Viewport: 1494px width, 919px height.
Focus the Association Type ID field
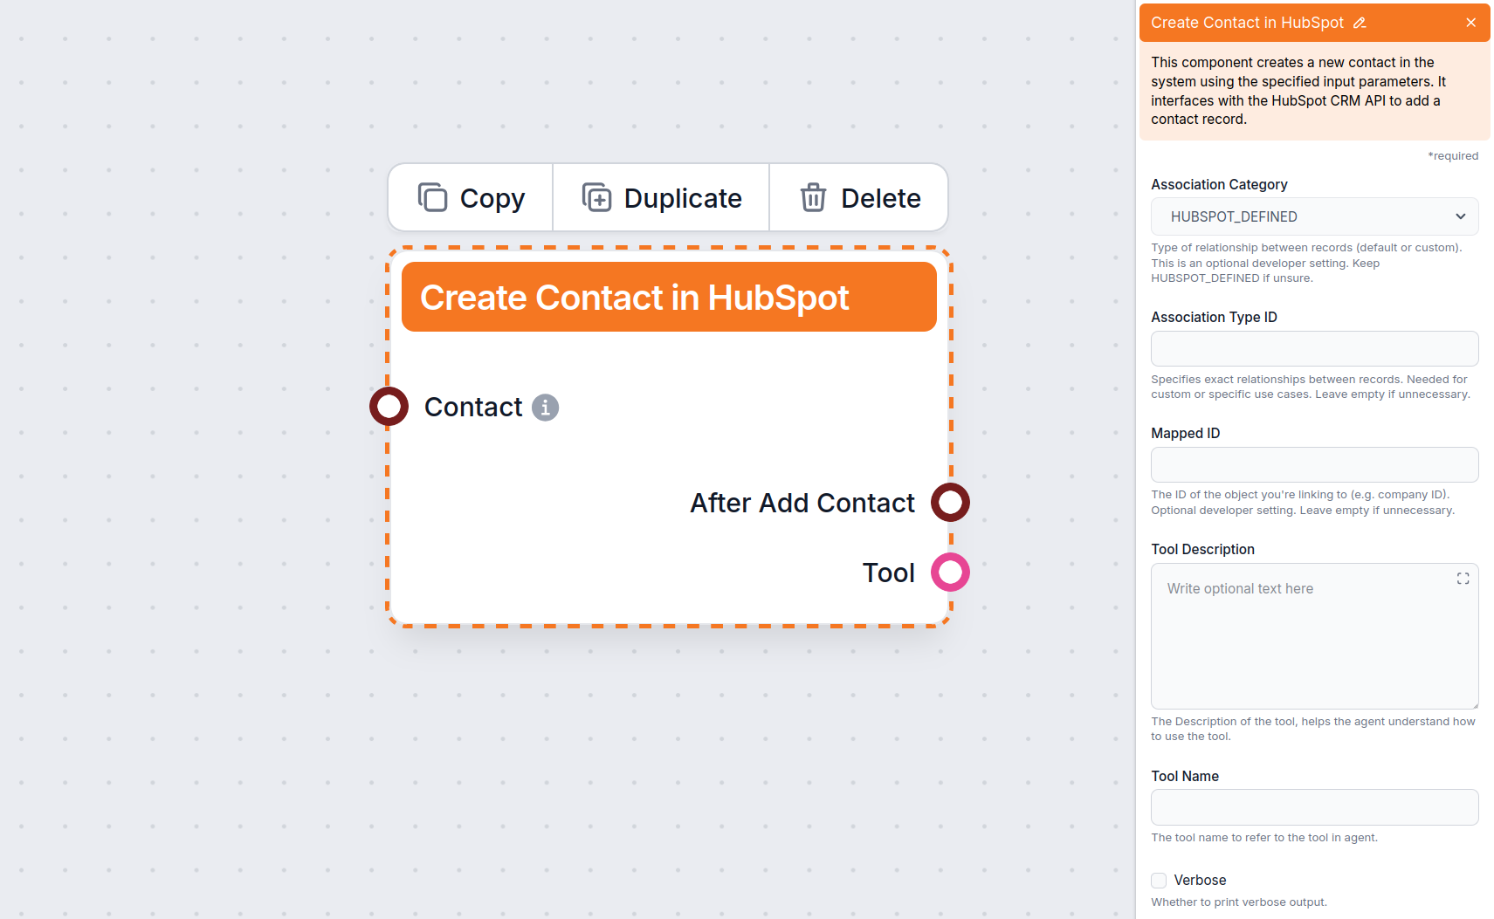pyautogui.click(x=1314, y=349)
